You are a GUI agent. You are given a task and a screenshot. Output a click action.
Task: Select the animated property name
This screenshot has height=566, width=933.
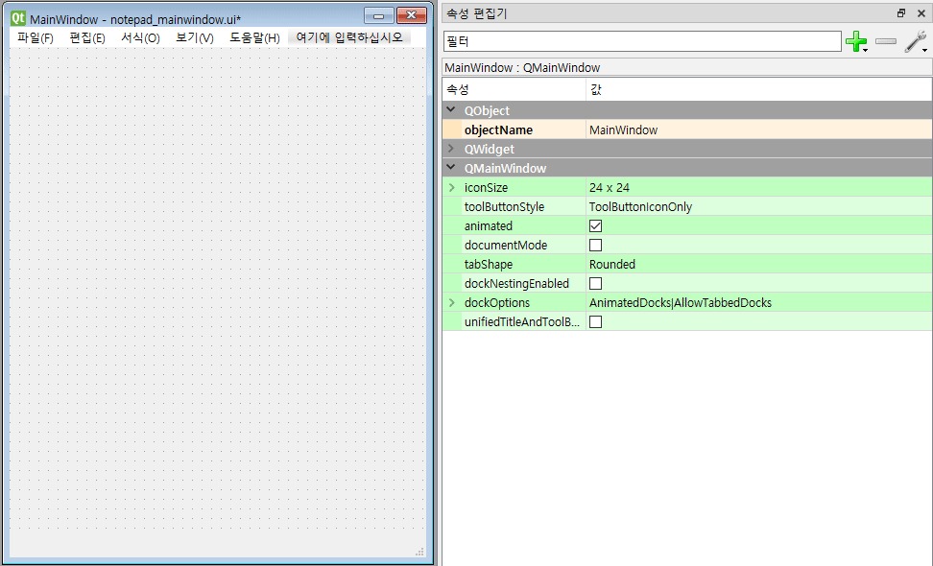[x=488, y=226]
